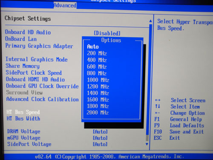Click the Chipset Settings heading
The image size is (213, 160).
(x=28, y=18)
